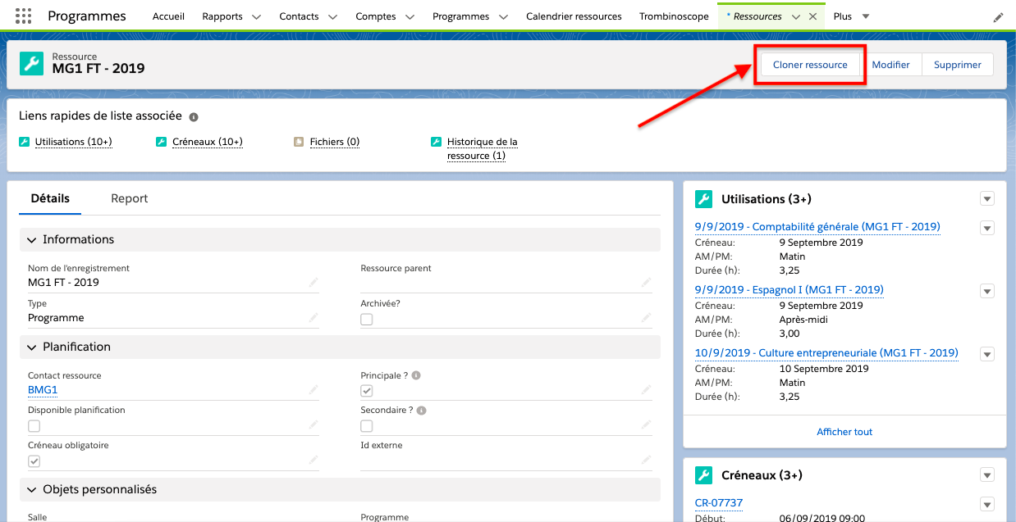Click Afficher tout in Utilisations panel
The width and height of the screenshot is (1016, 522).
coord(844,432)
